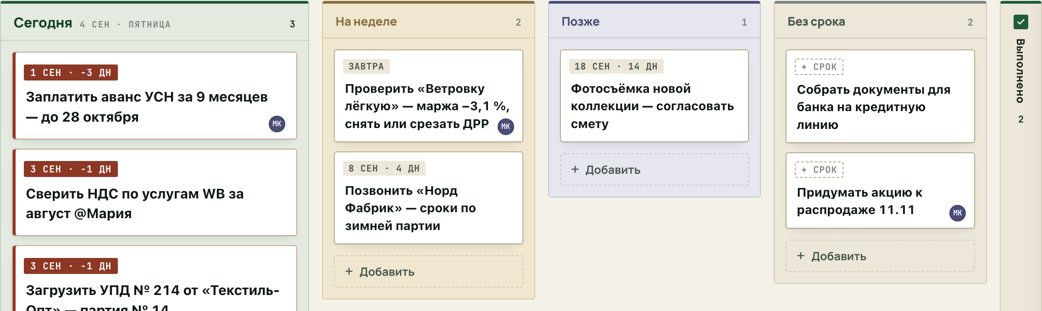Open the overdue '1 СЕН · -3 ДН' date badge
The image size is (1042, 311).
click(71, 73)
